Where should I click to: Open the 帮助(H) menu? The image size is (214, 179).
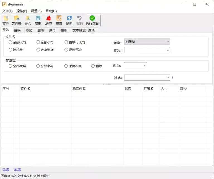pos(51,11)
